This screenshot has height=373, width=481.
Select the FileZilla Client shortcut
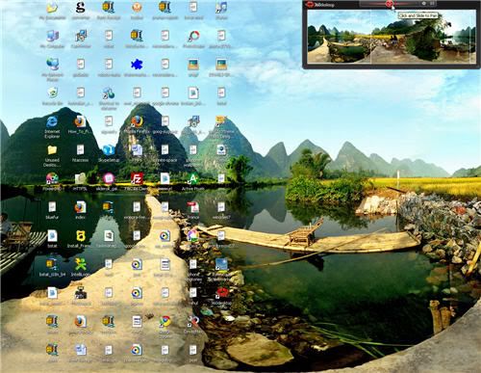[x=137, y=178]
